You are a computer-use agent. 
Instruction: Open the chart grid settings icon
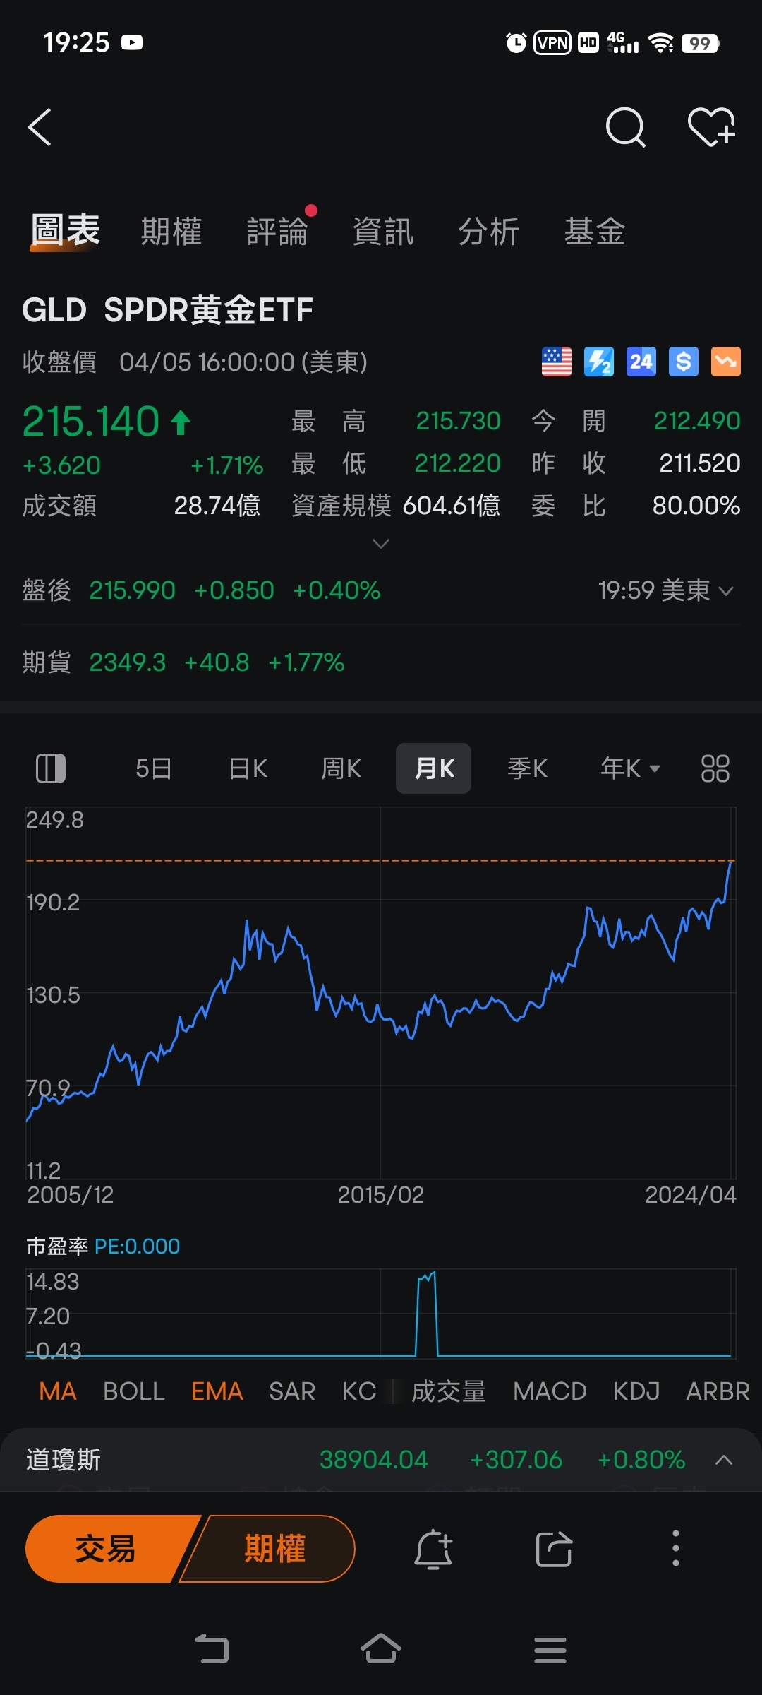pos(715,768)
